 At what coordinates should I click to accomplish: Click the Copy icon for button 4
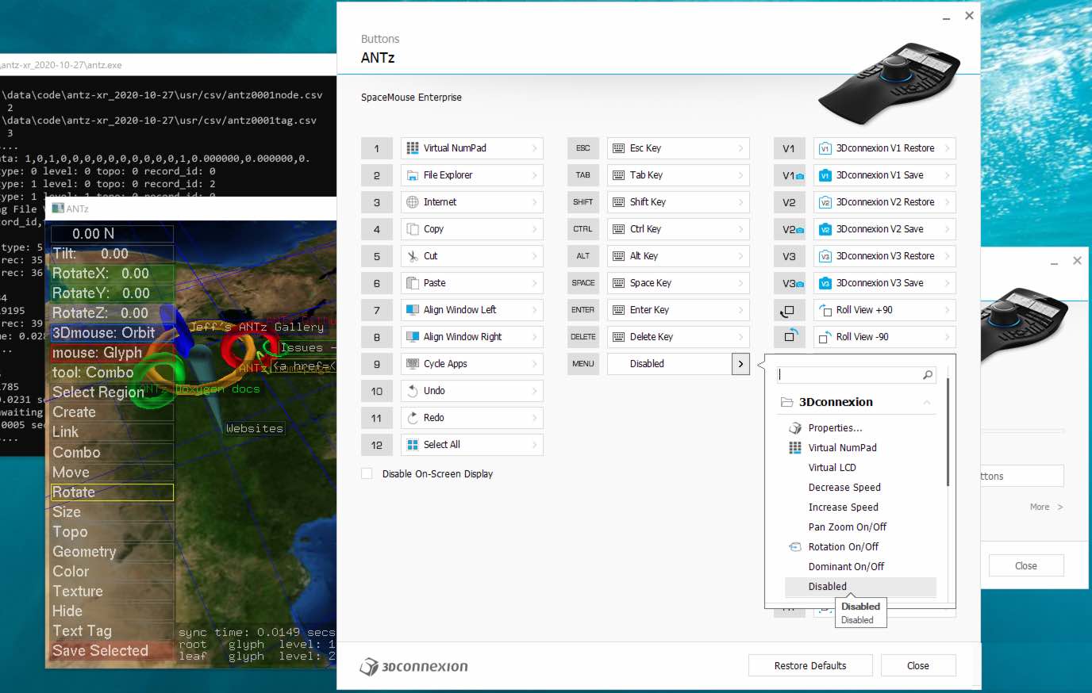point(413,229)
